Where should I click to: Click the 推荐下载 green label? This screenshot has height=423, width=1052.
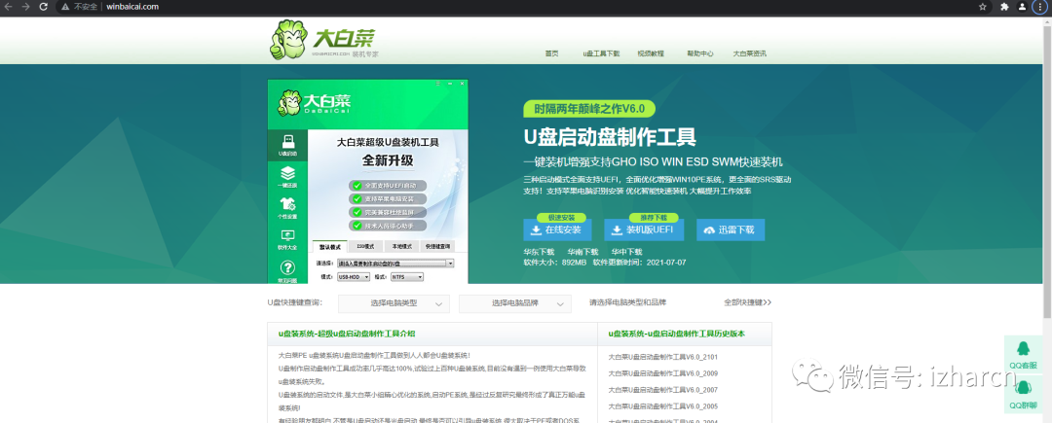click(x=653, y=218)
